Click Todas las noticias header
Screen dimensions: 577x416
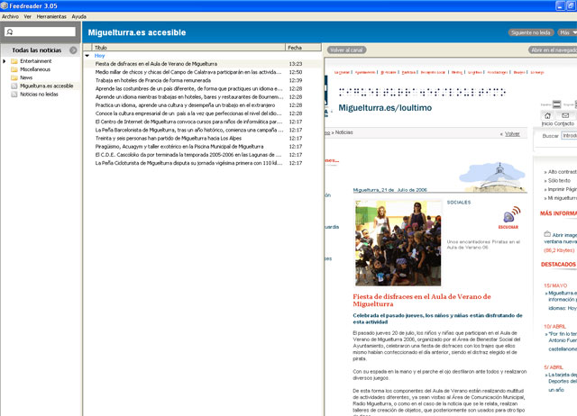pos(36,50)
